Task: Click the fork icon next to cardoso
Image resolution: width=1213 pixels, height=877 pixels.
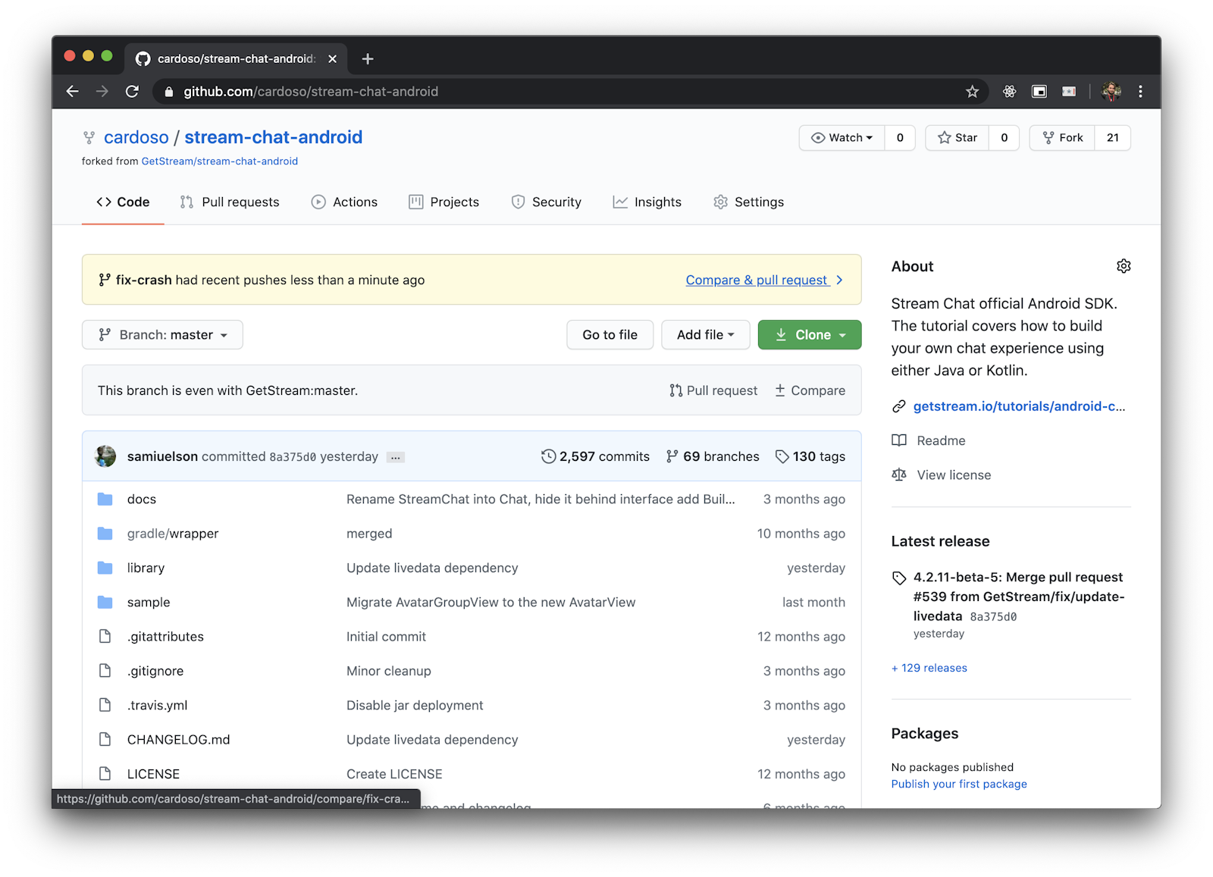Action: coord(89,137)
